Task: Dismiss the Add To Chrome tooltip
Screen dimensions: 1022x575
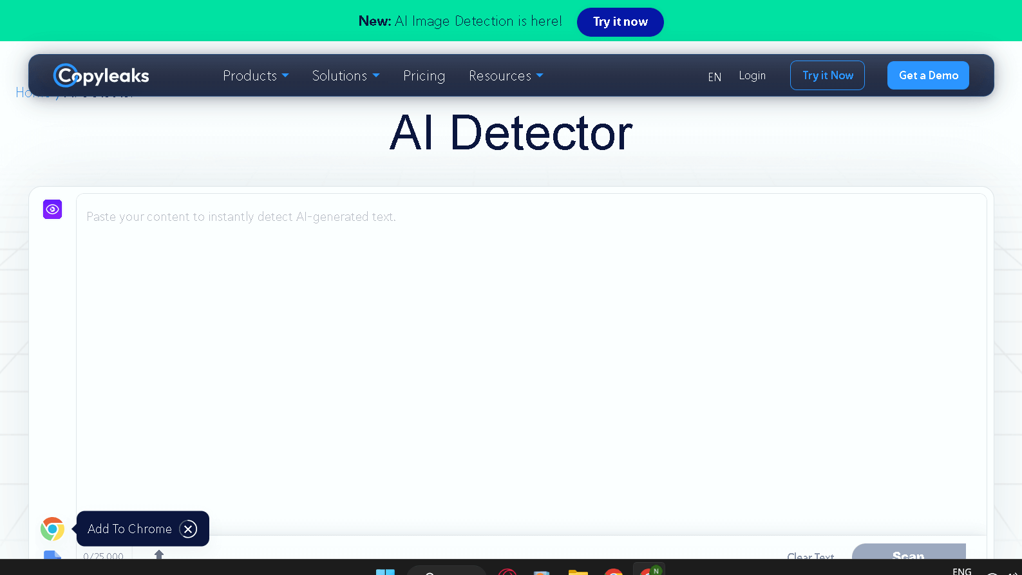Action: [188, 529]
